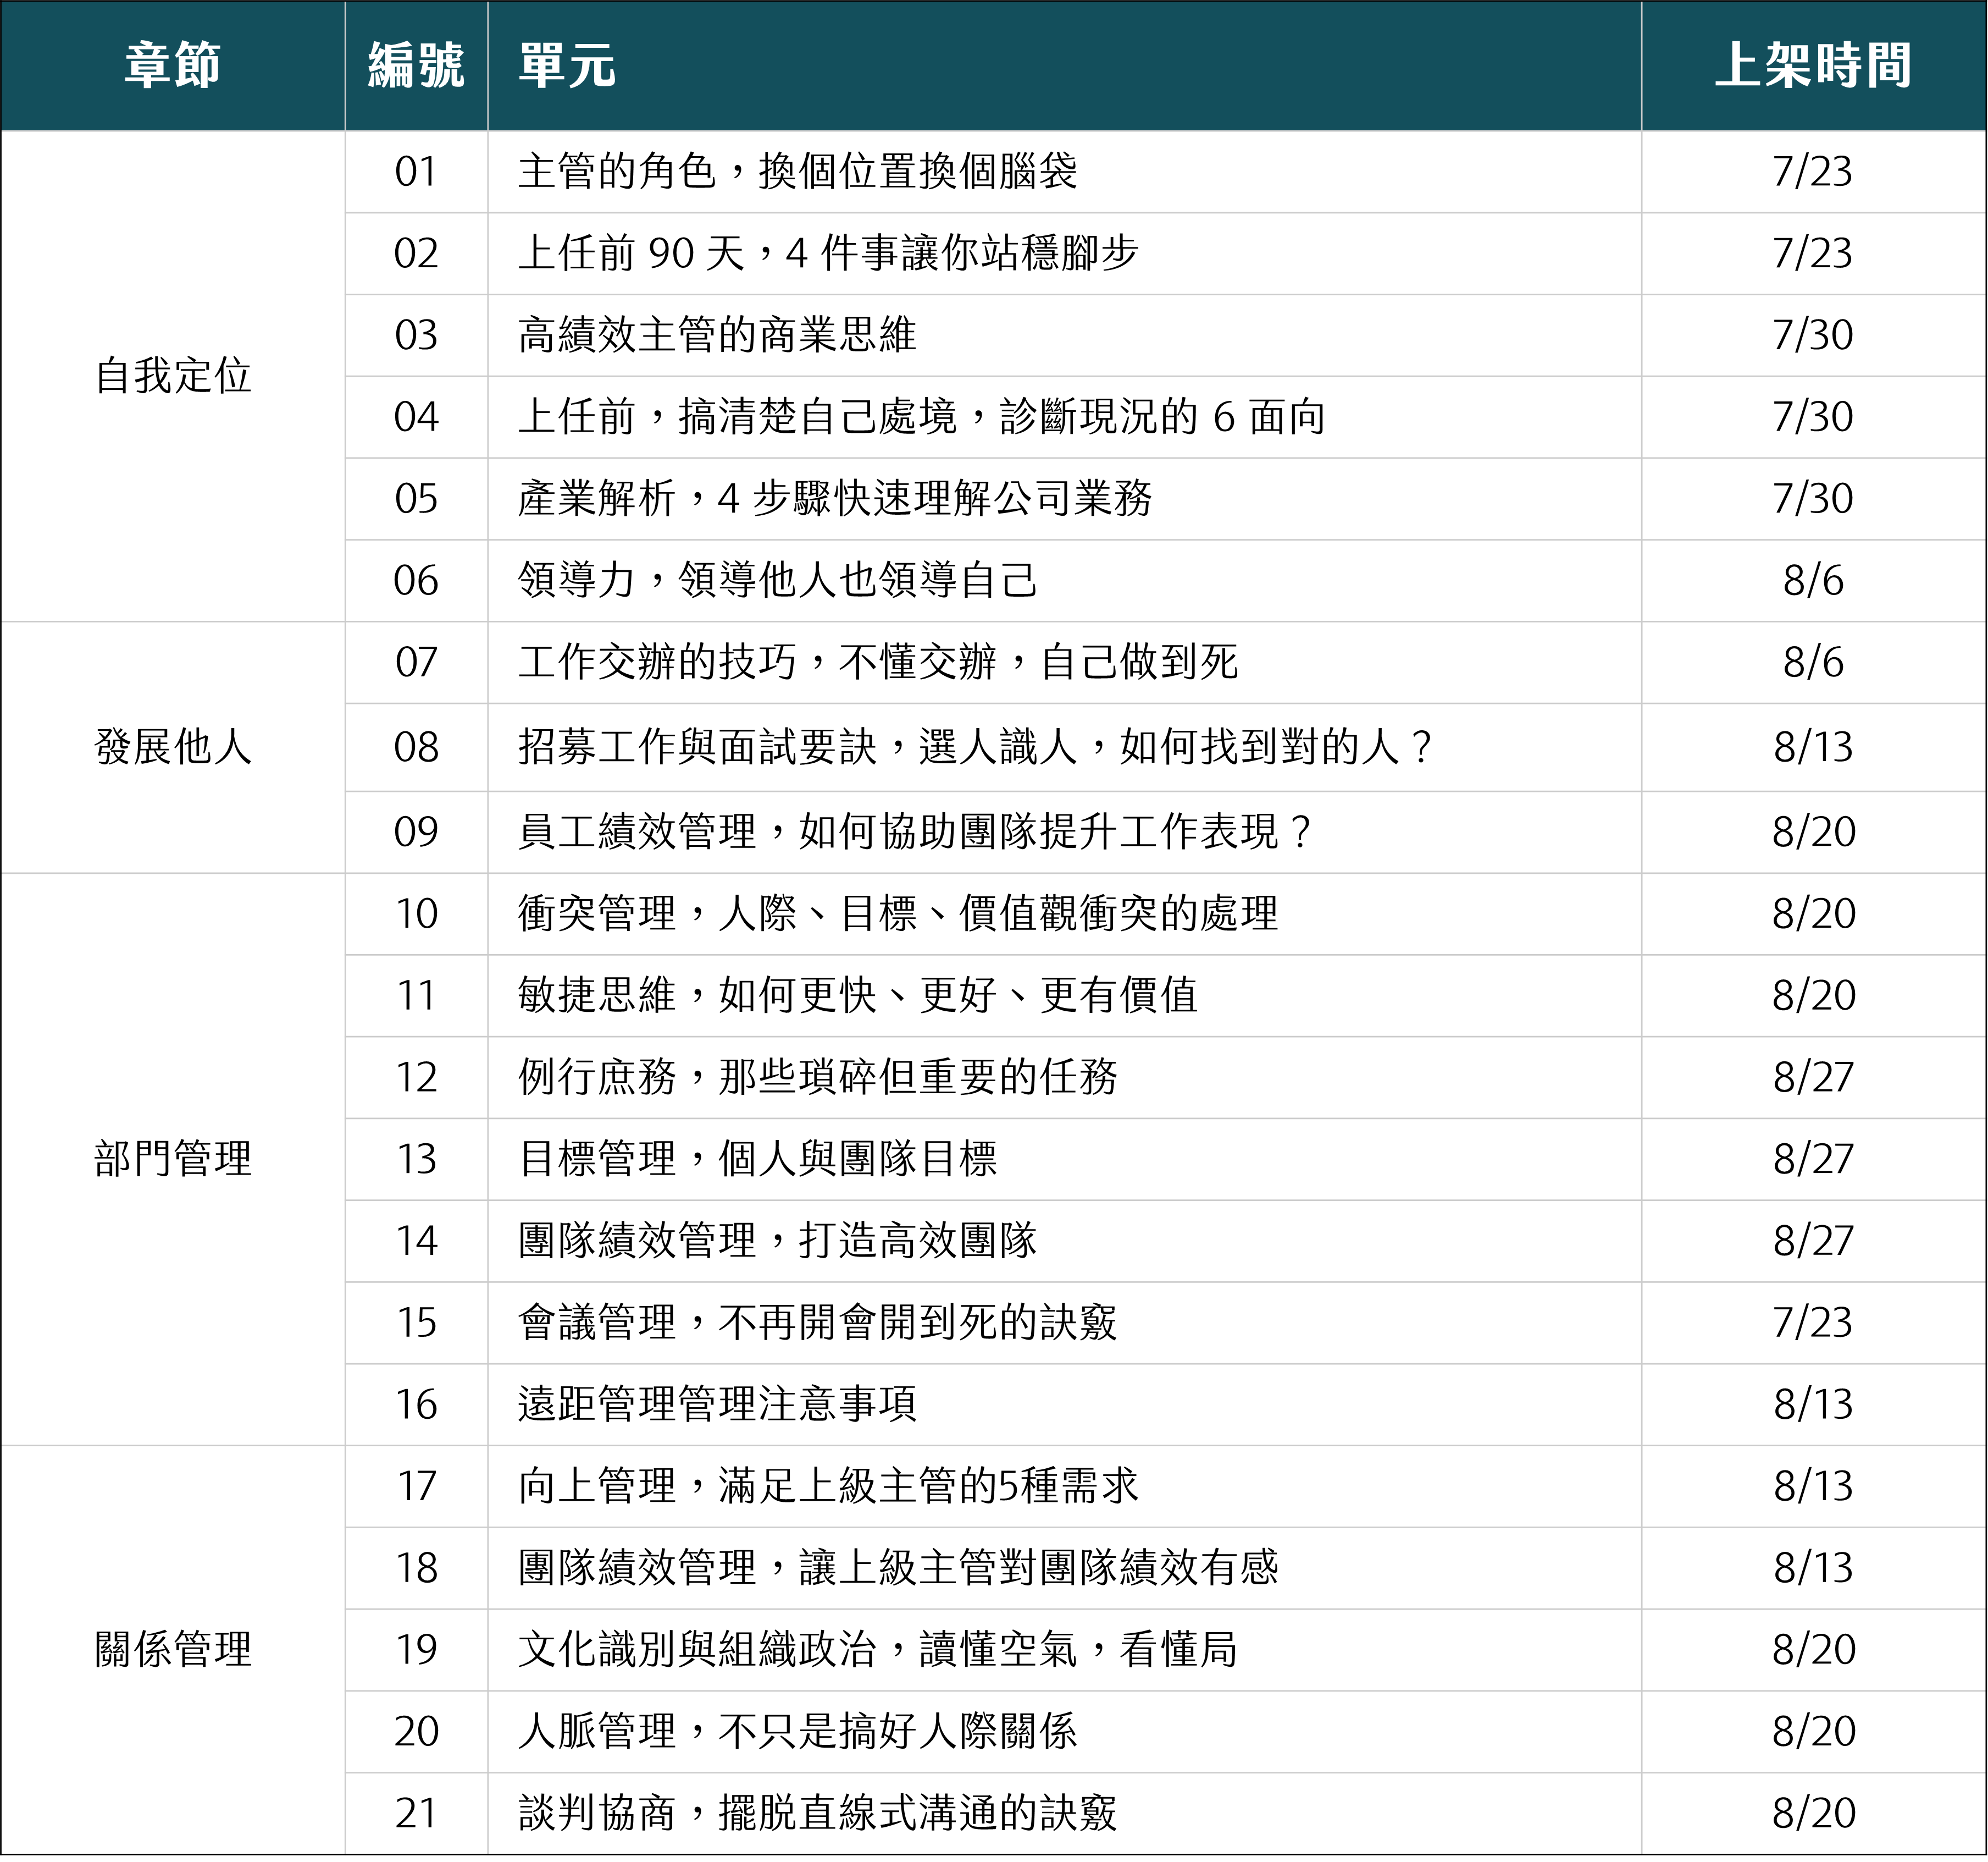Click the 8/20 date in row 21

pos(1813,1814)
